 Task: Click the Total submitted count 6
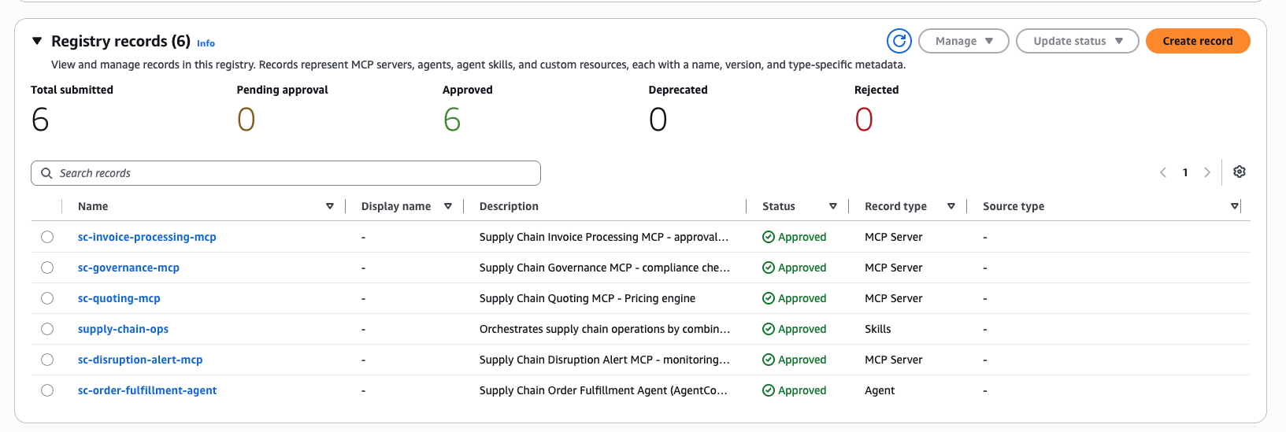coord(40,120)
